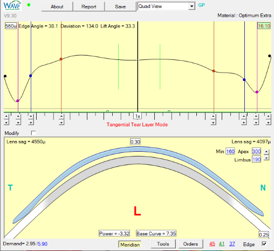Select the right magenta control point on curve

(257, 92)
